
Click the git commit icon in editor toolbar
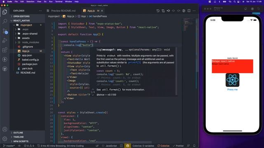(x=168, y=11)
